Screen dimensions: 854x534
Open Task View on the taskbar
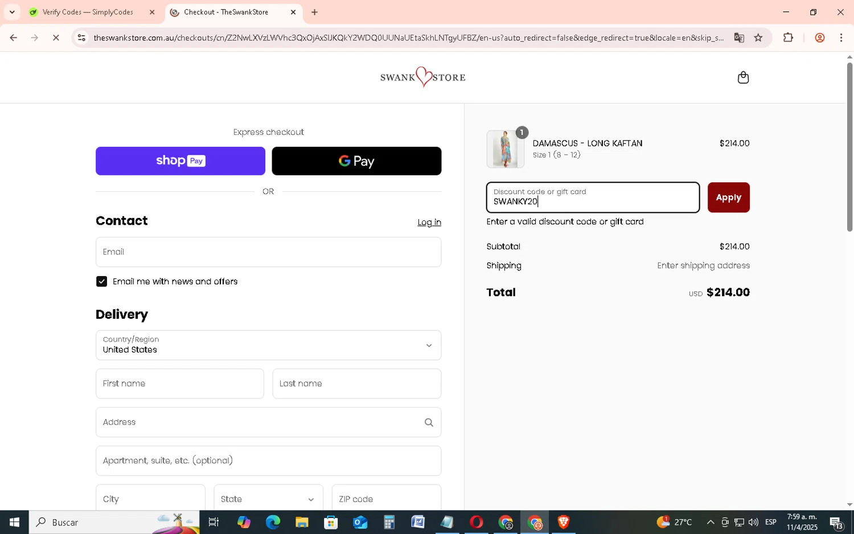pos(214,522)
